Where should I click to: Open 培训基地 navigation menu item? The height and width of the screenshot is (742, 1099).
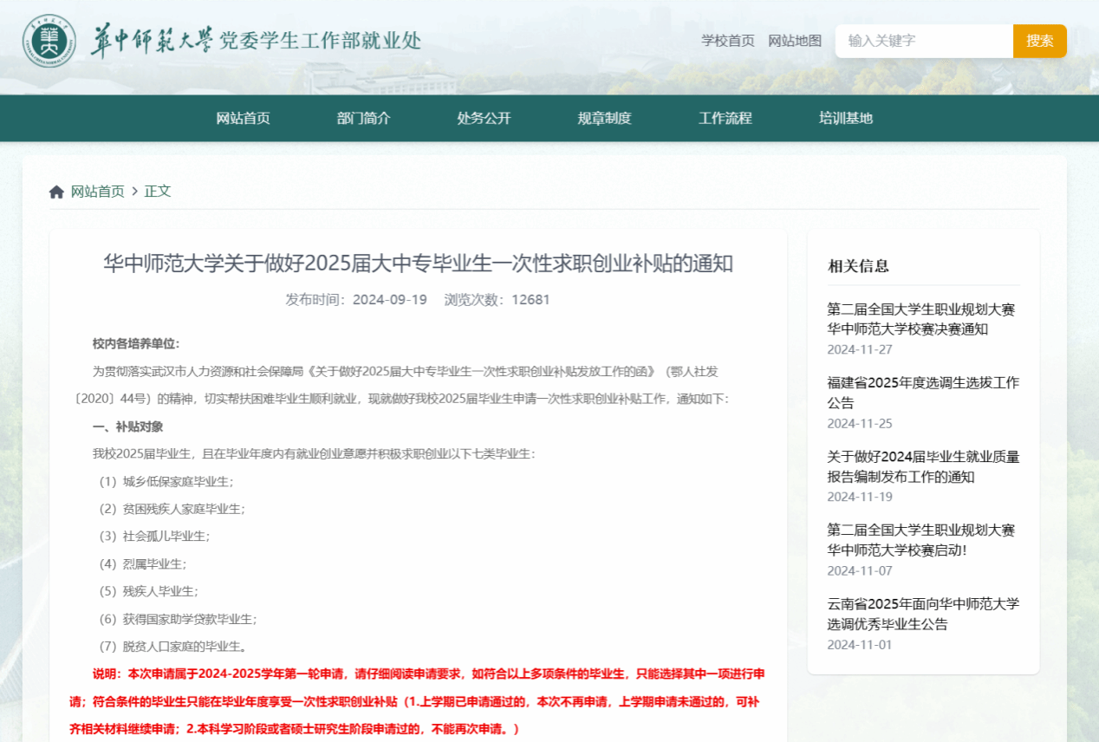(845, 119)
